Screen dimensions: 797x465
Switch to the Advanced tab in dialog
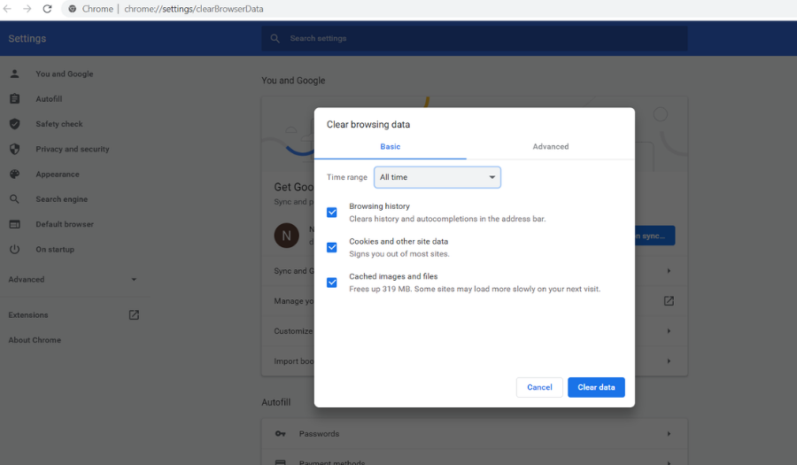coord(551,146)
